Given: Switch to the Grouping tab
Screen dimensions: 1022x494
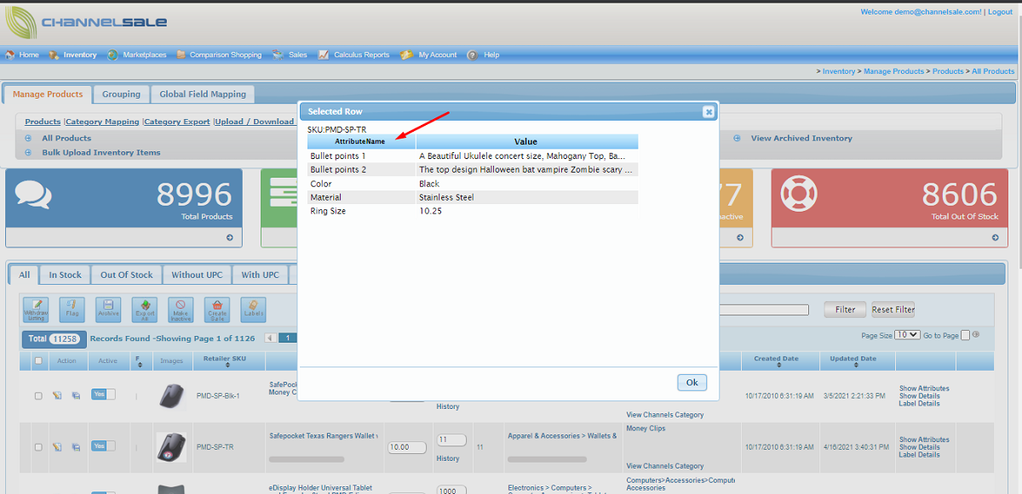Looking at the screenshot, I should 122,94.
